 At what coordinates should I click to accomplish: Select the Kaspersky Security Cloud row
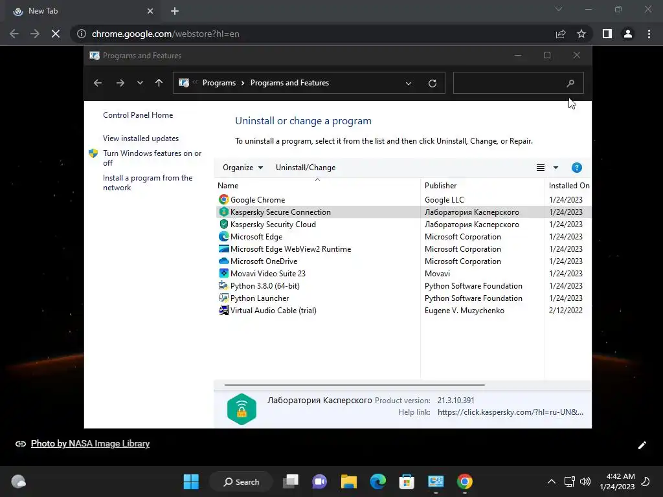[404, 225]
